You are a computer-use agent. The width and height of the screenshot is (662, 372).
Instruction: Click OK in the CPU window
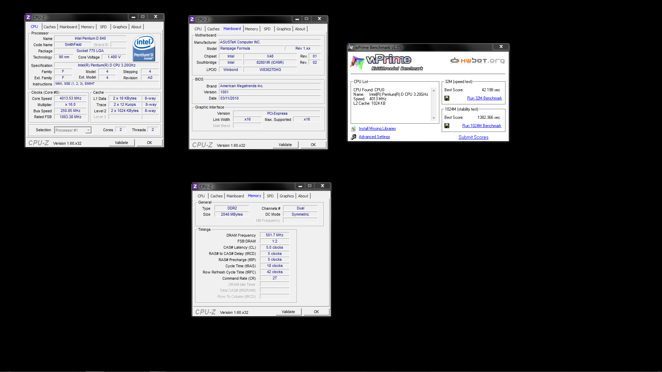pos(150,143)
